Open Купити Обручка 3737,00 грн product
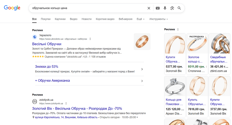 point(220,97)
